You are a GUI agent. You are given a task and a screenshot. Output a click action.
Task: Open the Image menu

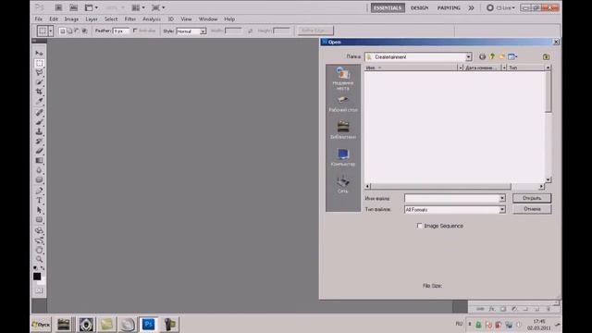[x=71, y=18]
